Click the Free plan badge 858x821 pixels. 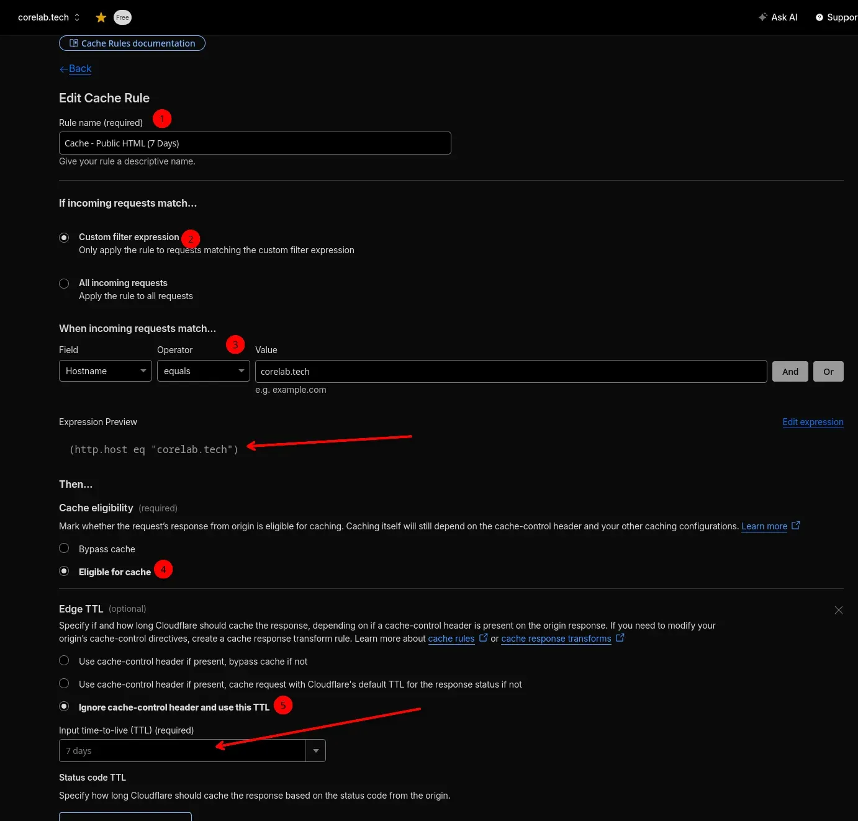click(122, 17)
